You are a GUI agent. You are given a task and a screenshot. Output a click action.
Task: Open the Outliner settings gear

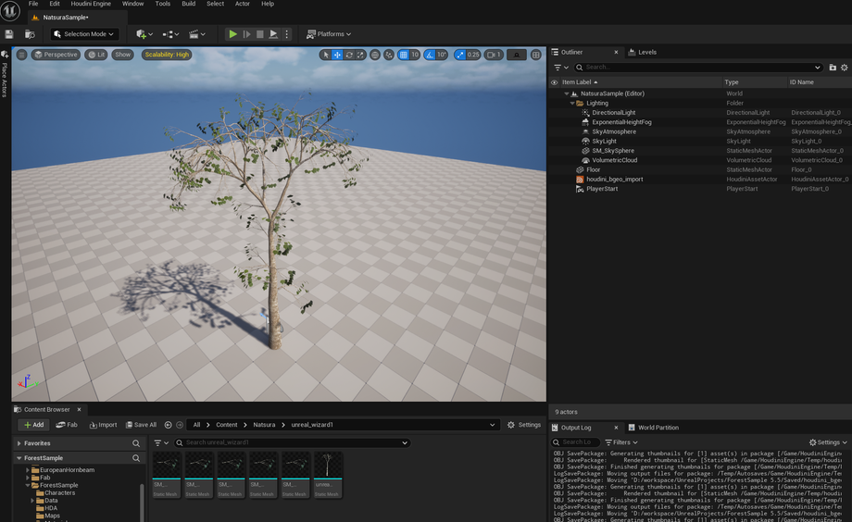point(844,68)
